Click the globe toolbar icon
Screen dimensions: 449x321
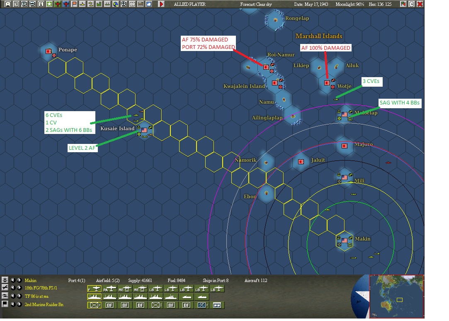(116, 4)
